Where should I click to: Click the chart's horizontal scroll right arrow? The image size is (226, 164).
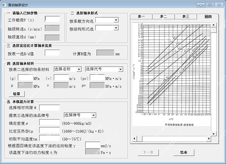(209, 138)
